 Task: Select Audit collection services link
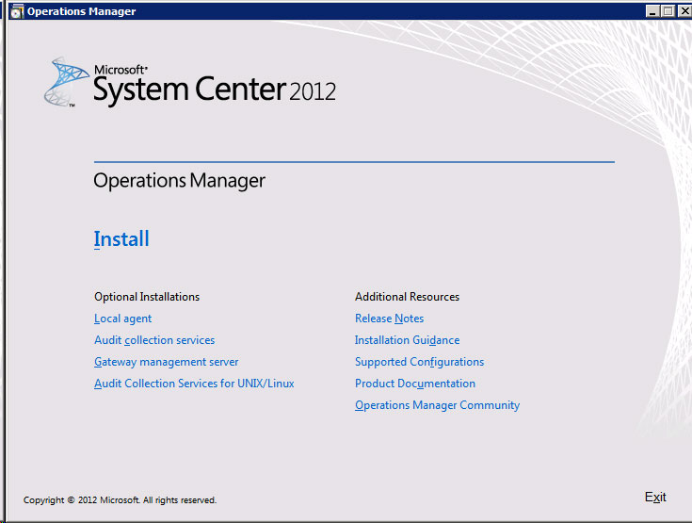(x=154, y=340)
